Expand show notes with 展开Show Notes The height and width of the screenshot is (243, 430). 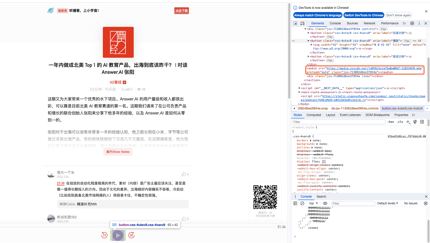pyautogui.click(x=118, y=152)
